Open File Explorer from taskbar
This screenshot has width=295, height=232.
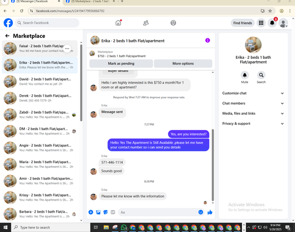click(x=106, y=227)
